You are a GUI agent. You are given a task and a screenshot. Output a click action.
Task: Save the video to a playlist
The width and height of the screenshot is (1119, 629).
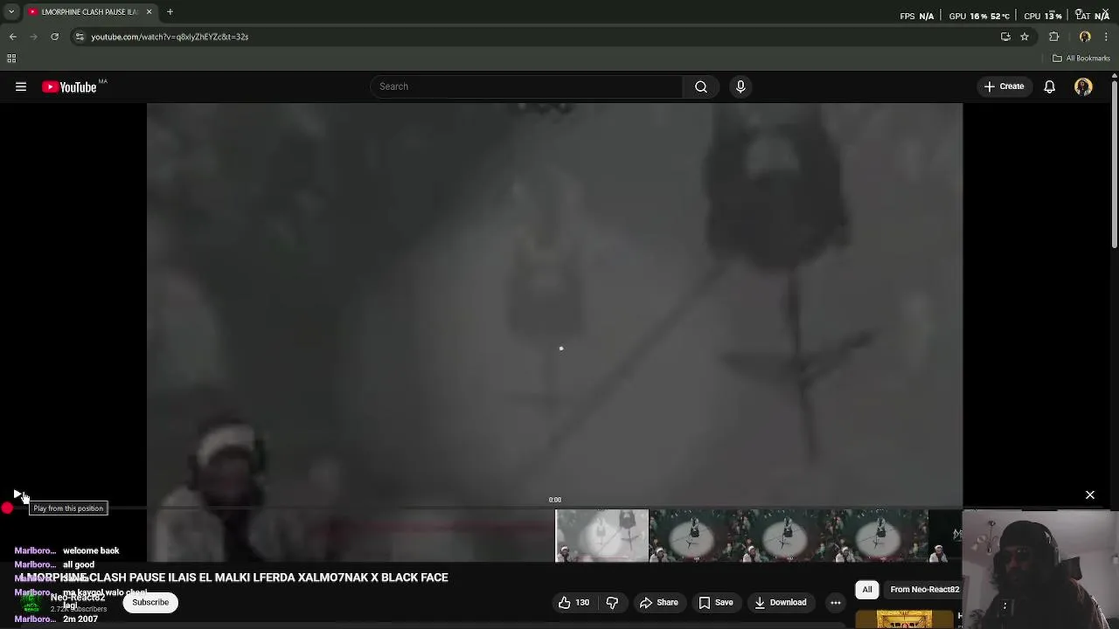pyautogui.click(x=715, y=602)
